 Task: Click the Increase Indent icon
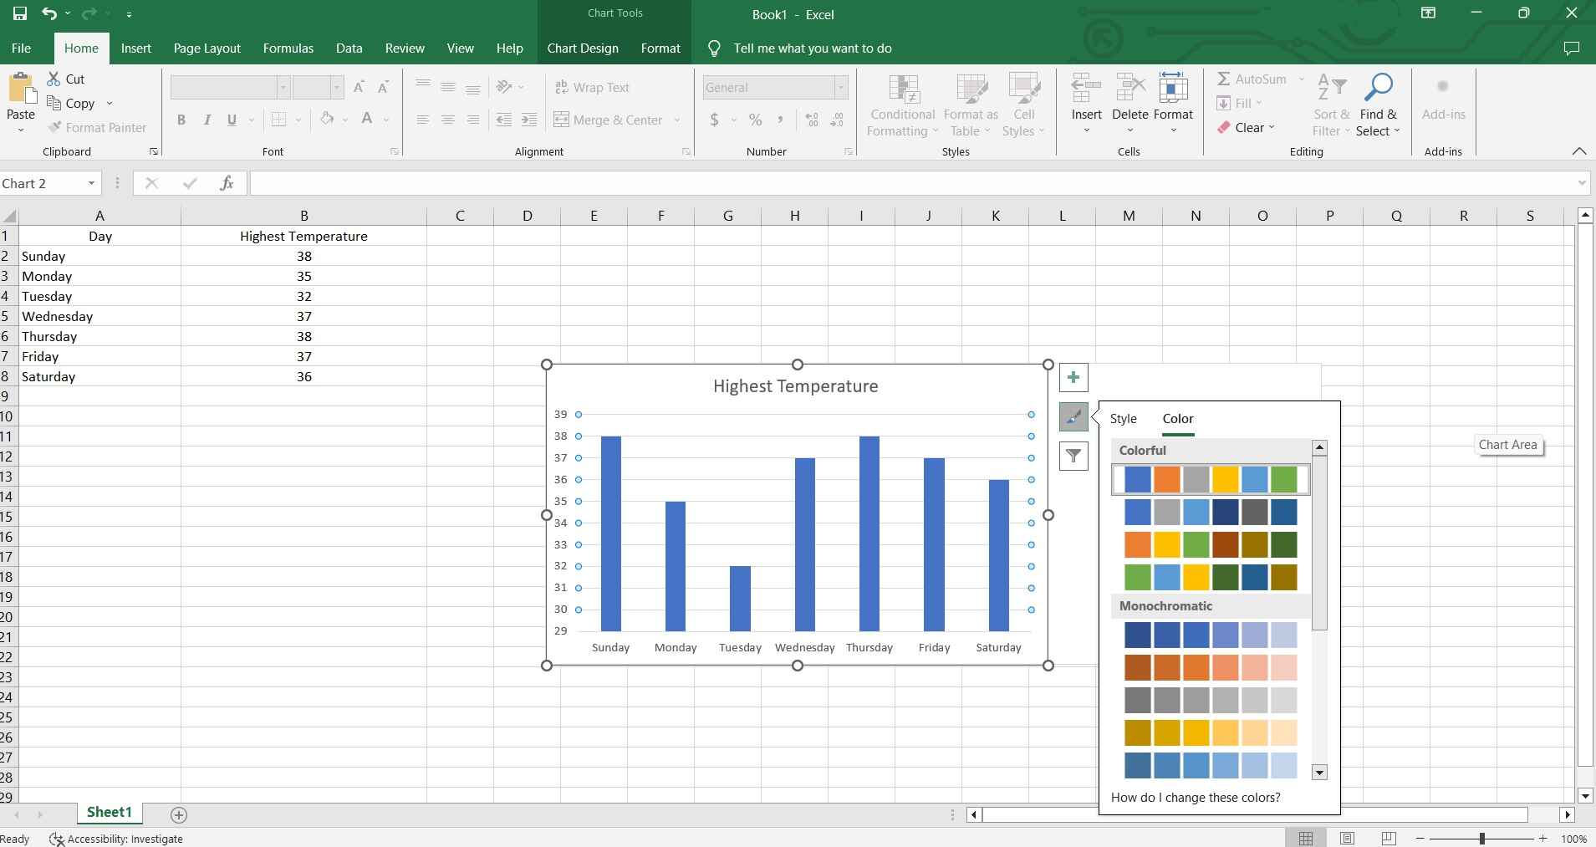point(529,120)
